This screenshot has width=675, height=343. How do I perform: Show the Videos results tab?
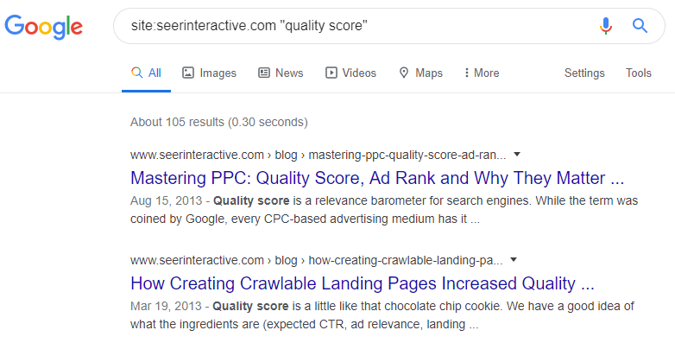[350, 73]
